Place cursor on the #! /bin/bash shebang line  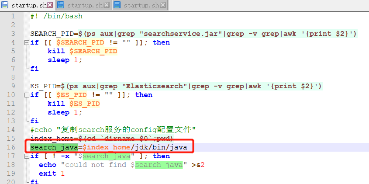click(x=56, y=16)
